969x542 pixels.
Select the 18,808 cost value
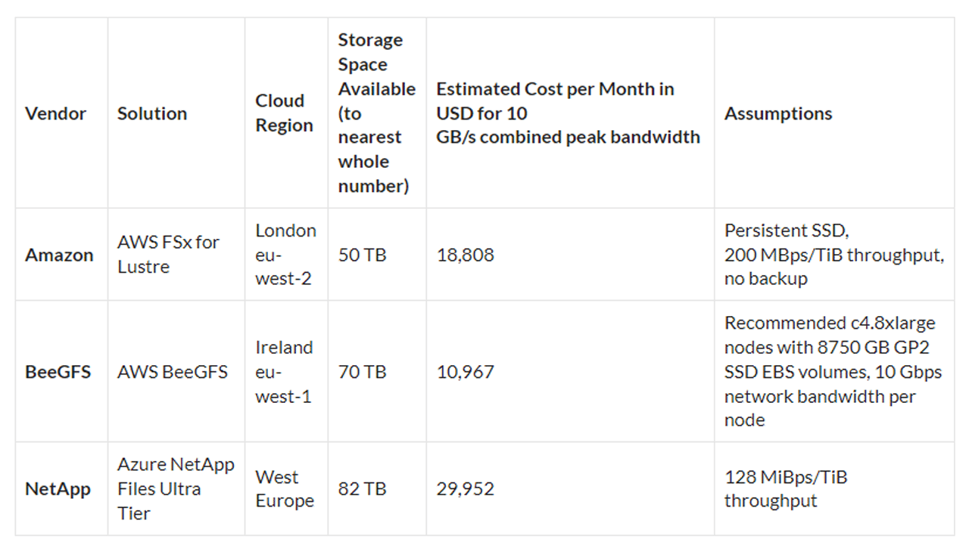466,255
